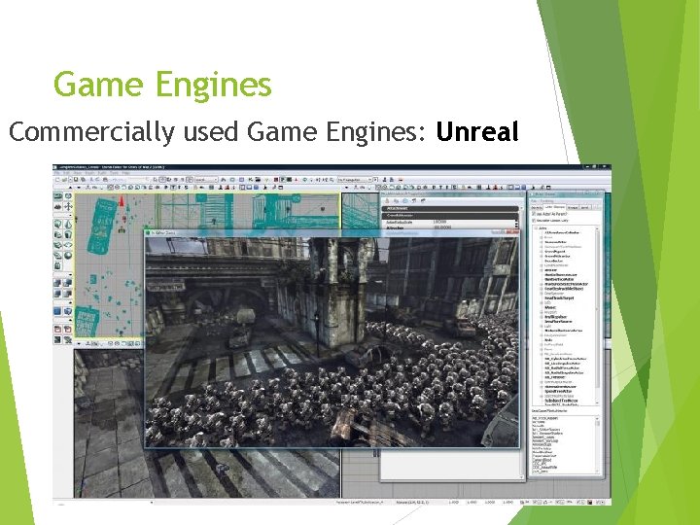The width and height of the screenshot is (700, 525).
Task: Open the top-left viewport options arrow
Action: [80, 188]
